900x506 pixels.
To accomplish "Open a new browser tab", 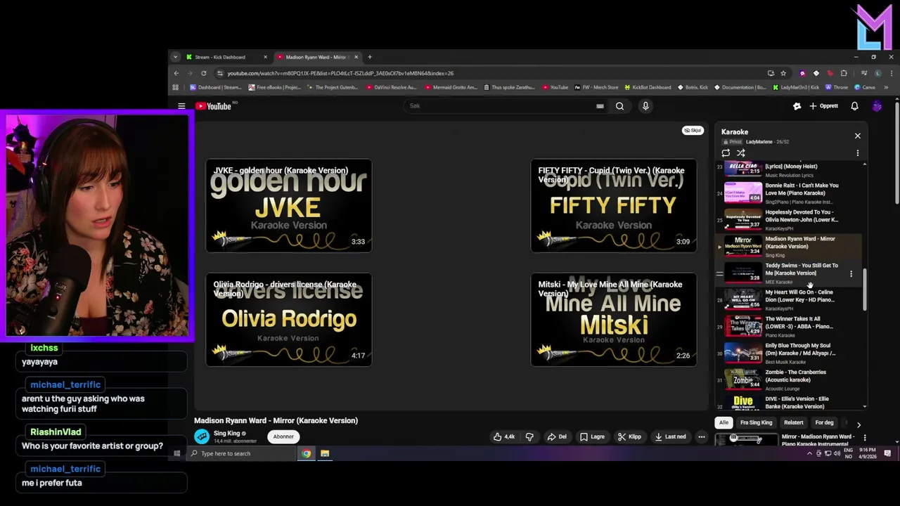I will pyautogui.click(x=370, y=57).
